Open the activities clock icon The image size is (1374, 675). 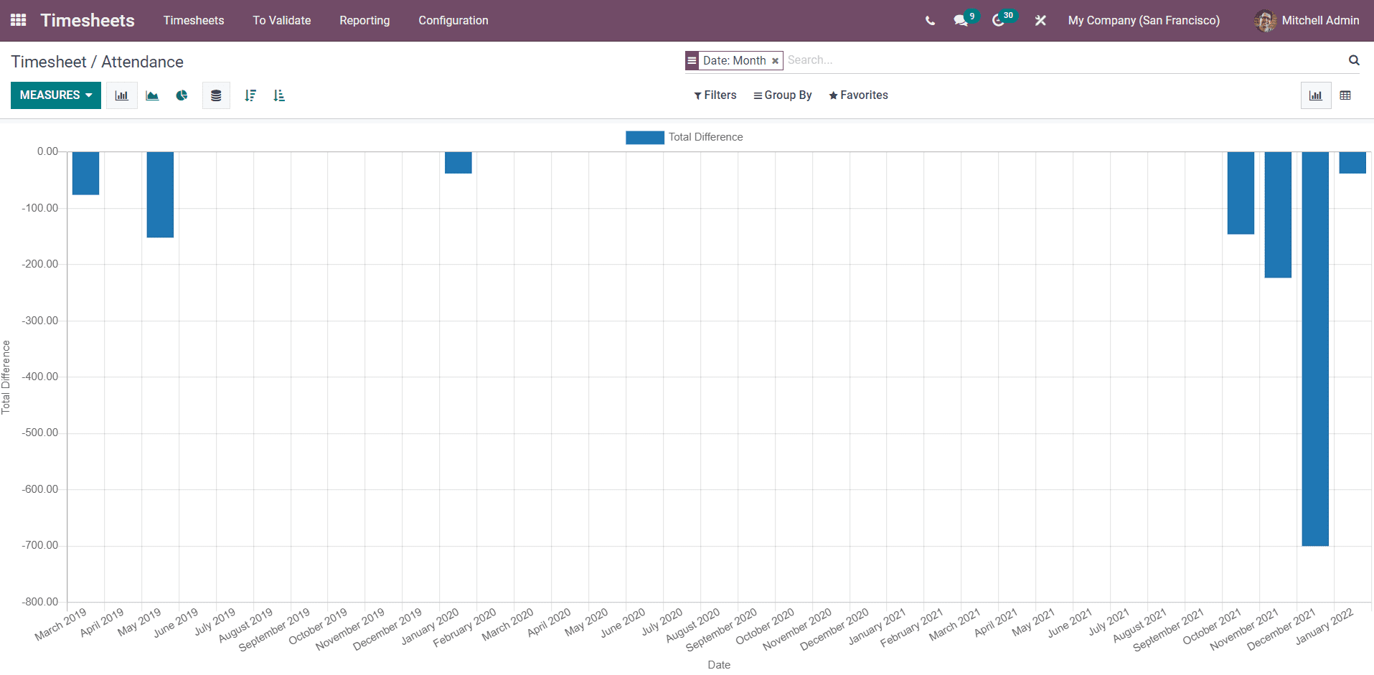[x=998, y=21]
